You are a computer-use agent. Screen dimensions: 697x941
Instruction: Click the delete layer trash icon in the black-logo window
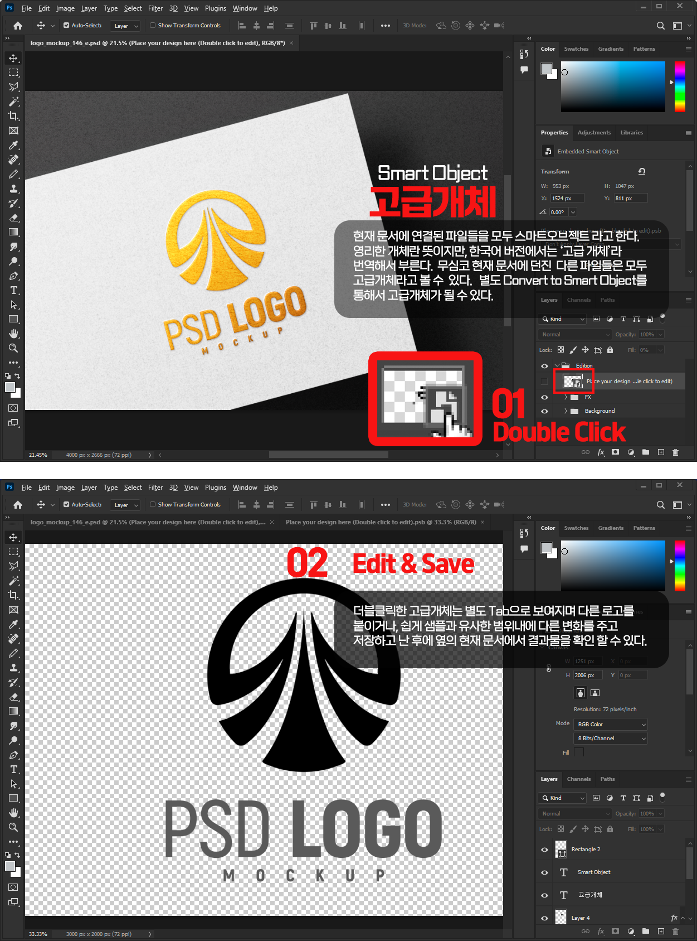675,931
